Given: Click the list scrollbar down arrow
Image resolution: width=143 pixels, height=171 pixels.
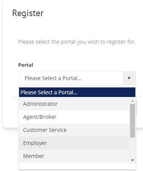Looking at the screenshot, I should coord(132,160).
